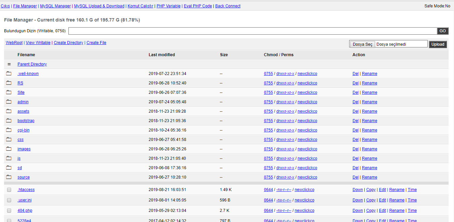Screen dimensions: 454x222
Task: Click newclickco owner in sd row
Action: click(307, 168)
